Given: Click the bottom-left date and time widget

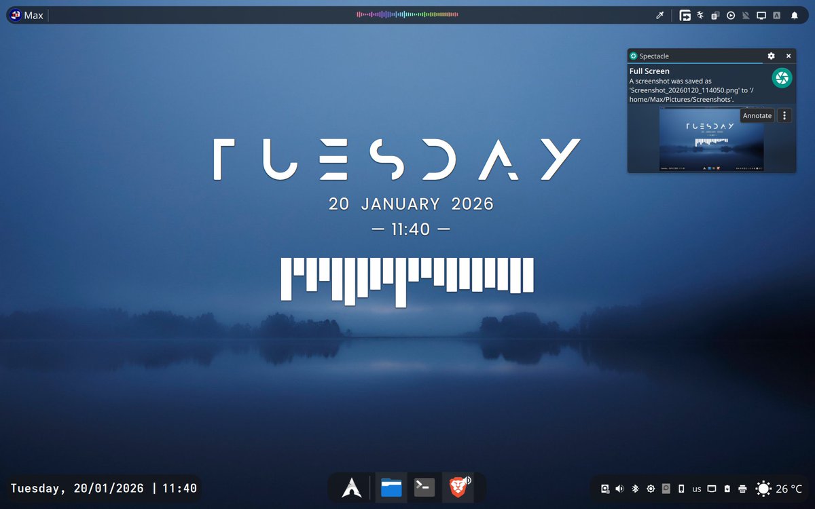Looking at the screenshot, I should tap(103, 488).
